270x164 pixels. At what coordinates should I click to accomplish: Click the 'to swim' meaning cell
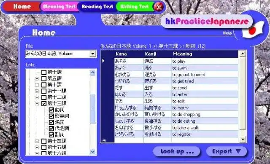(205, 68)
